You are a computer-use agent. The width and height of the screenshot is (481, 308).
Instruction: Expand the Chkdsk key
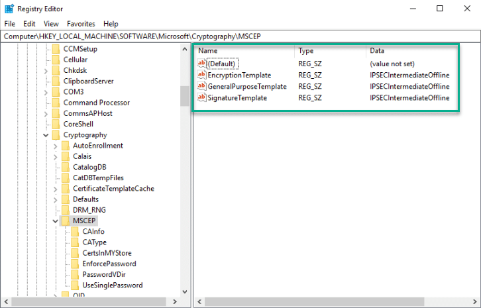click(x=46, y=71)
